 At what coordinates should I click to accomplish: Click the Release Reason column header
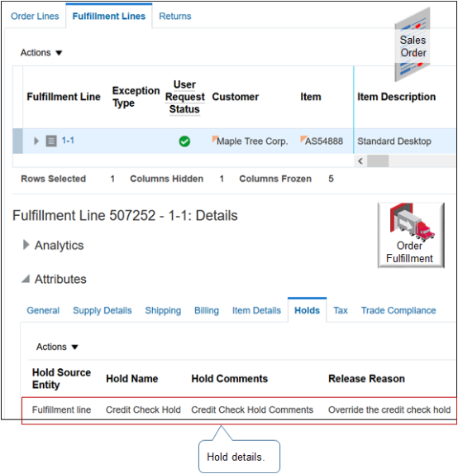click(366, 379)
